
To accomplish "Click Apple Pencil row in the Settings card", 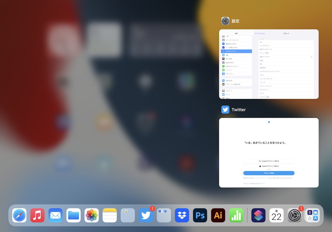I will (x=236, y=63).
